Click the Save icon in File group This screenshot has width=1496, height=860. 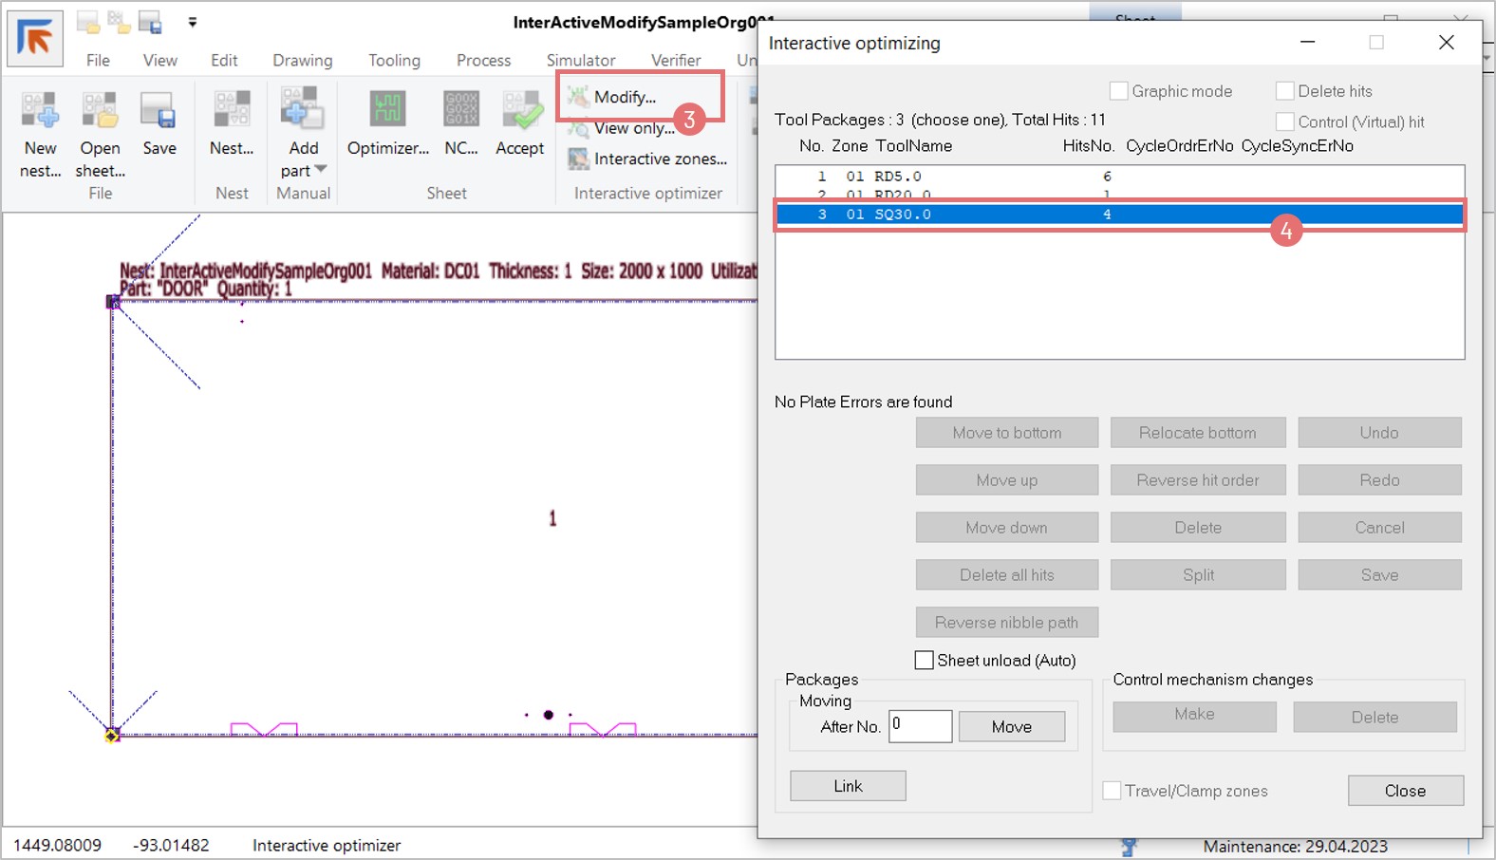point(159,112)
